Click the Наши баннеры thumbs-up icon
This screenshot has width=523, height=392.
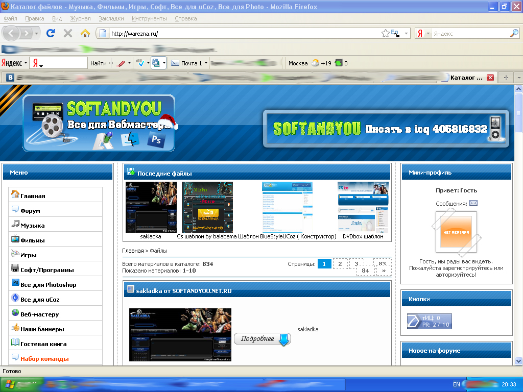coord(15,327)
